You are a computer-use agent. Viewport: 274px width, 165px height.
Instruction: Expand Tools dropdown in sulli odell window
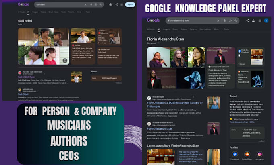[89, 12]
